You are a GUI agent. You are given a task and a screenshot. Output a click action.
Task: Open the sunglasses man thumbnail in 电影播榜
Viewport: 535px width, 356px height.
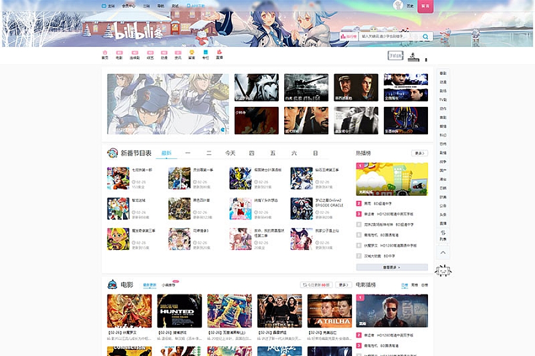(392, 311)
